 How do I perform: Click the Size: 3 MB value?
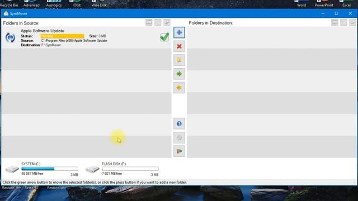97,36
